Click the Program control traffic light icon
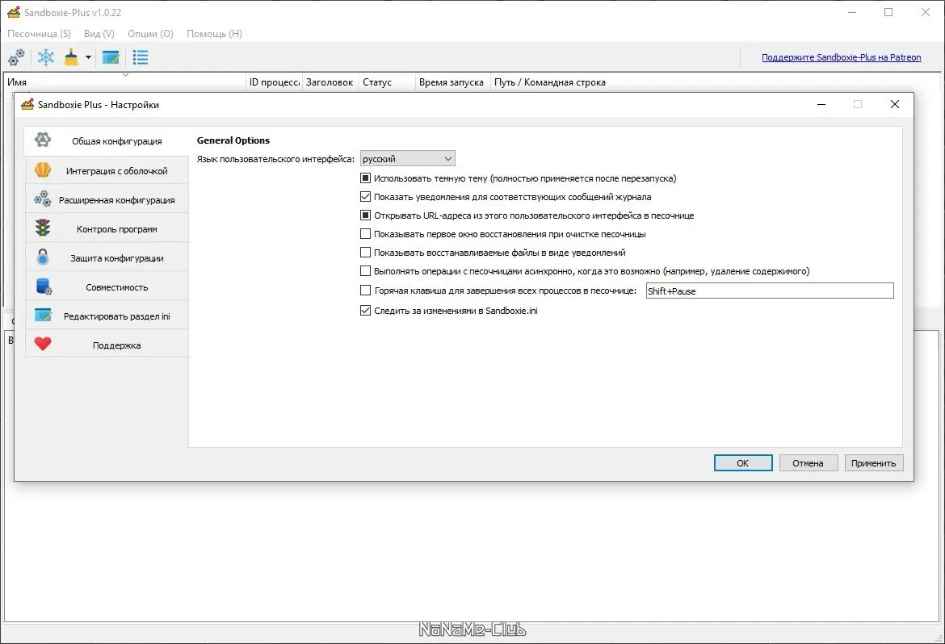945x644 pixels. (x=43, y=228)
